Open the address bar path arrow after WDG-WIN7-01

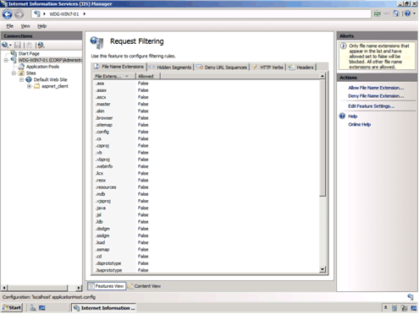pyautogui.click(x=85, y=14)
